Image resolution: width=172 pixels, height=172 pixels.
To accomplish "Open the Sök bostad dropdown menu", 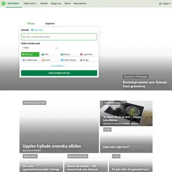I will (x=14, y=3).
